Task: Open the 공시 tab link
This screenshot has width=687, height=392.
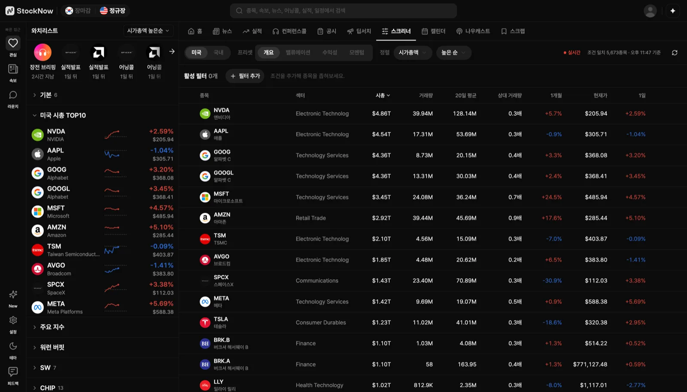Action: [x=327, y=31]
